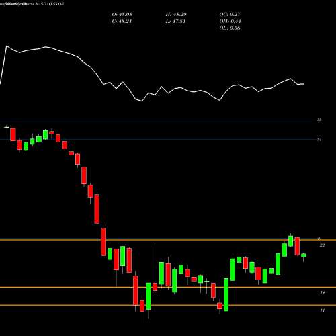336x336 pixels.
Task: Click the OC: 0.27 readout
Action: [x=230, y=15]
